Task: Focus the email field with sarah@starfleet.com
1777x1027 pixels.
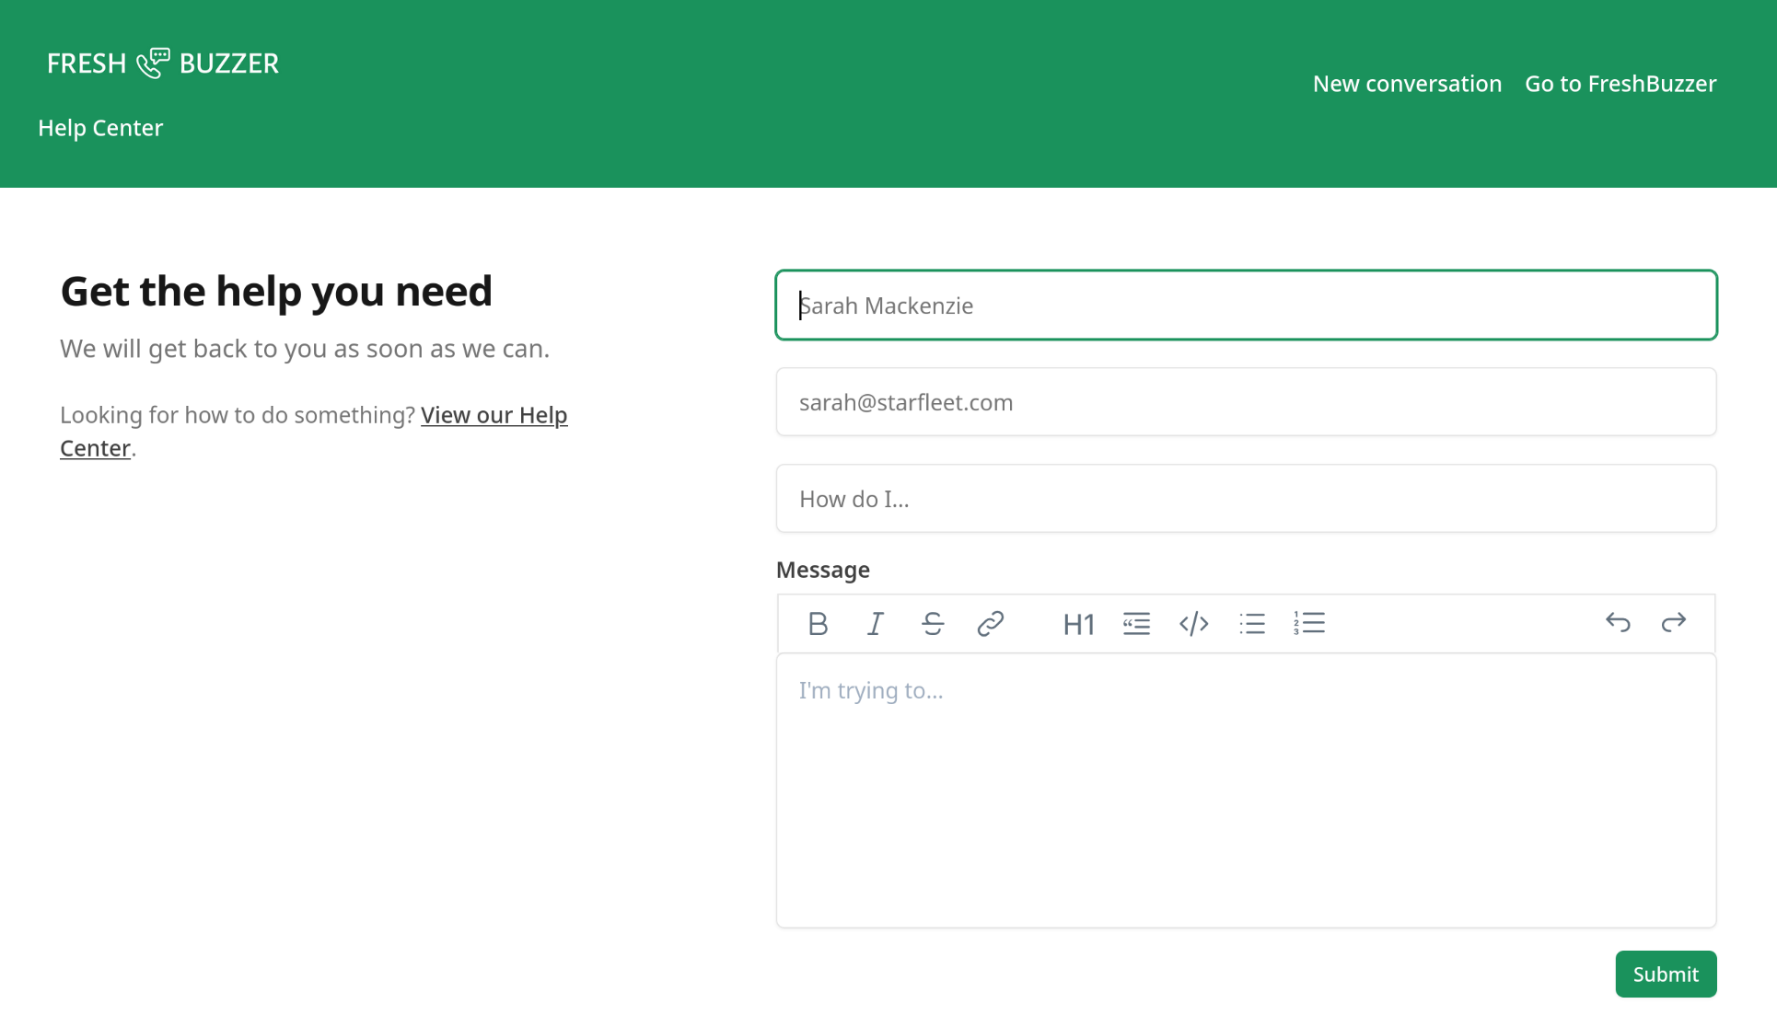Action: click(1246, 402)
